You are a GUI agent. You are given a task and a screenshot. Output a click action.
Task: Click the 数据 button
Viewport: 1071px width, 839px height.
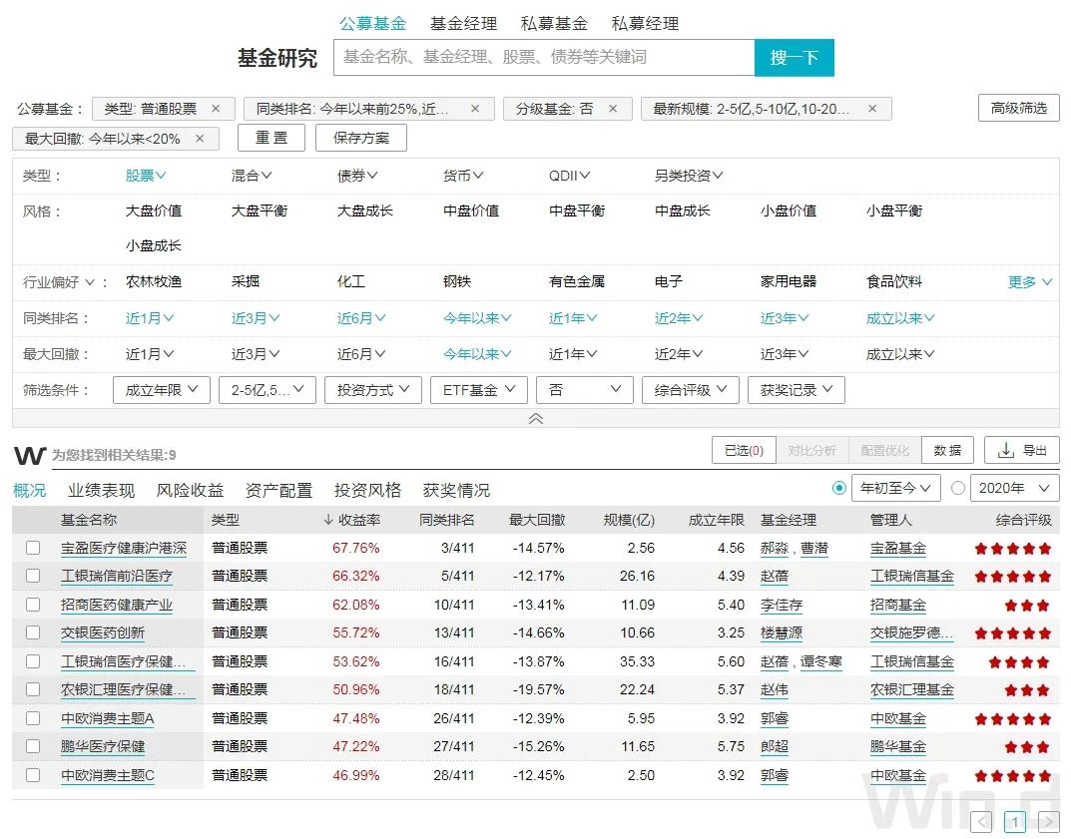(947, 451)
